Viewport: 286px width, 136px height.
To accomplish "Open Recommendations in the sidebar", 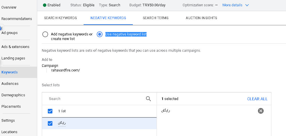I will (x=17, y=19).
